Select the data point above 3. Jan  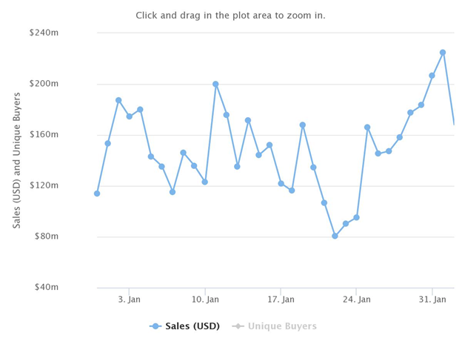(130, 116)
